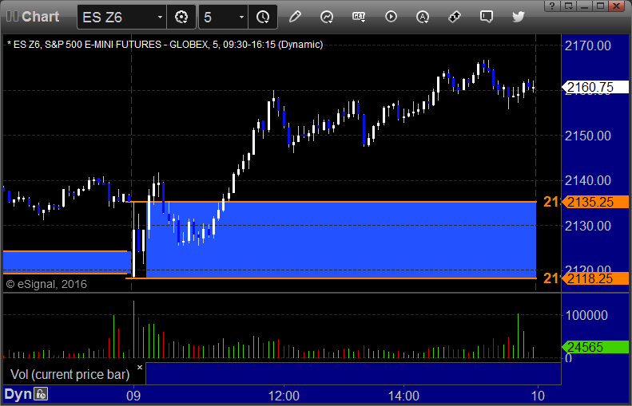Select the pencil drawing tools icon
Image resolution: width=632 pixels, height=406 pixels.
click(295, 17)
